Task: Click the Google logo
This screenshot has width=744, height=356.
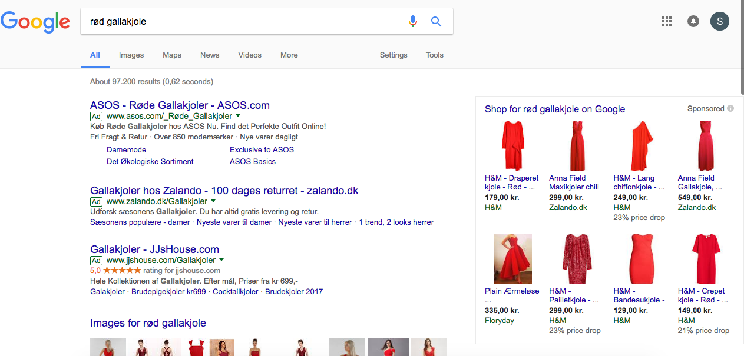Action: tap(35, 22)
